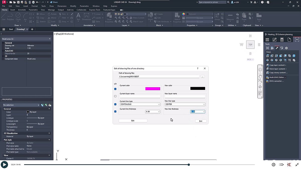Click the Exit button to close dialog
301x169 pixels.
201,121
